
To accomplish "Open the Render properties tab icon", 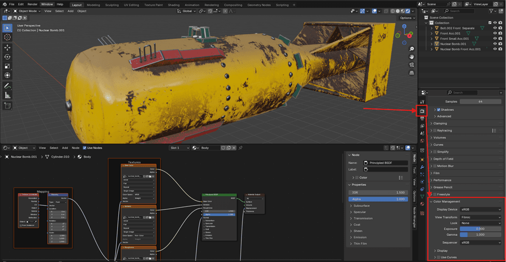I will pos(422,111).
